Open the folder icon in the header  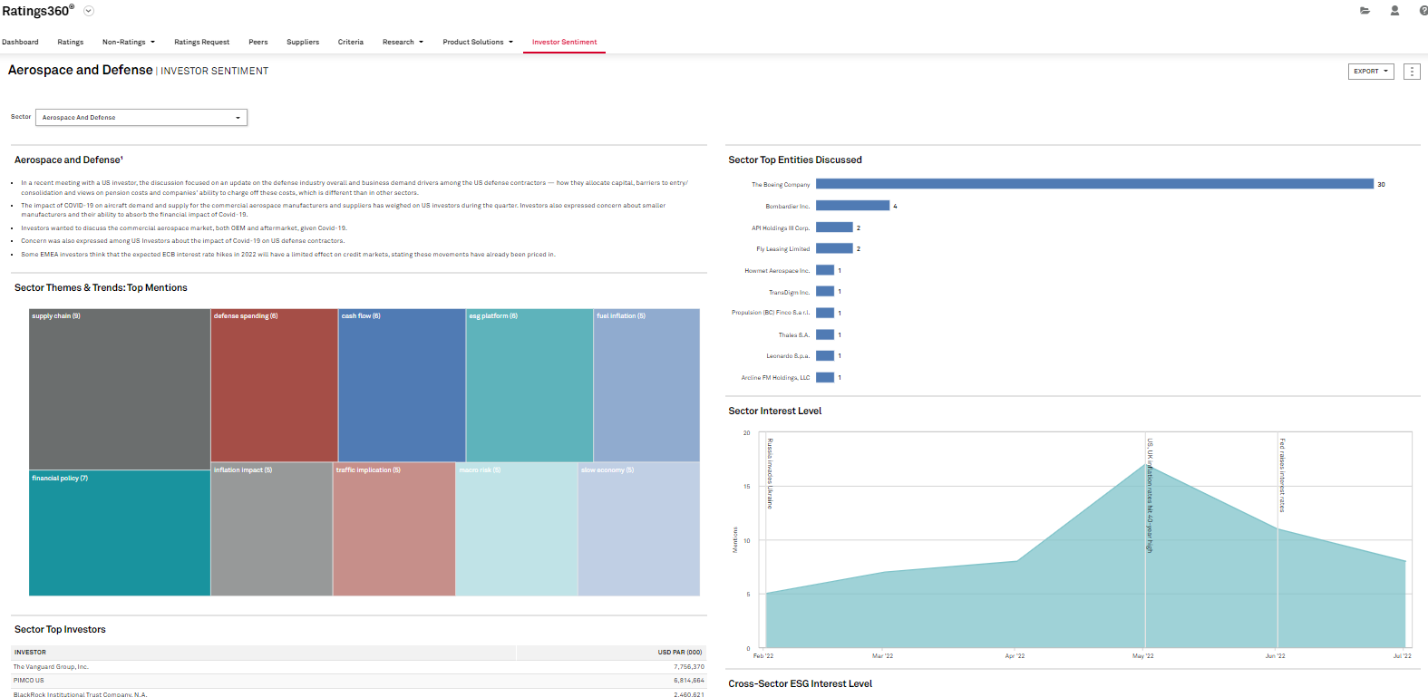(x=1365, y=11)
